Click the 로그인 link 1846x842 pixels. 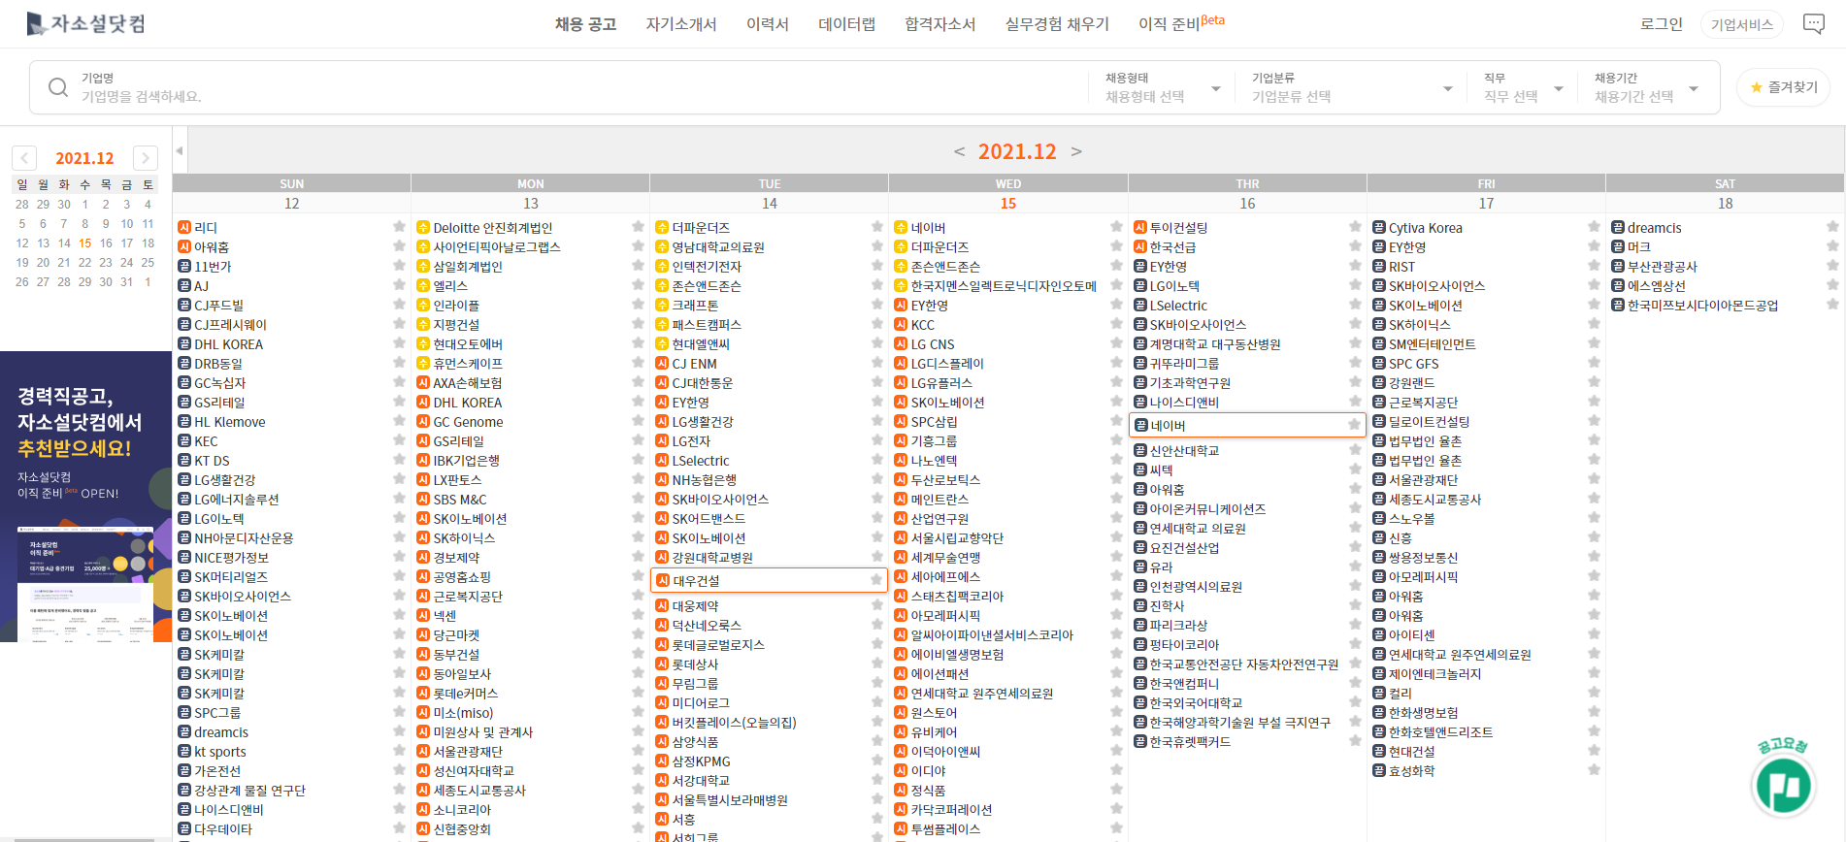[x=1662, y=24]
